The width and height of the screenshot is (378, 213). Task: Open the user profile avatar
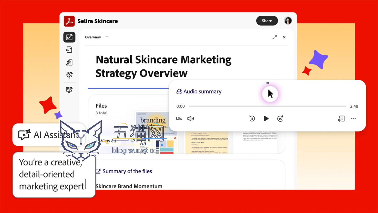[x=288, y=21]
